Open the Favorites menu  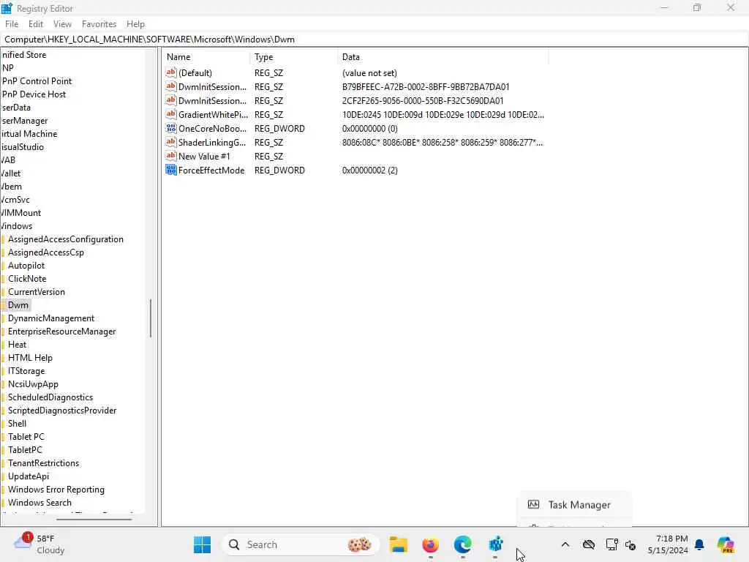point(99,24)
